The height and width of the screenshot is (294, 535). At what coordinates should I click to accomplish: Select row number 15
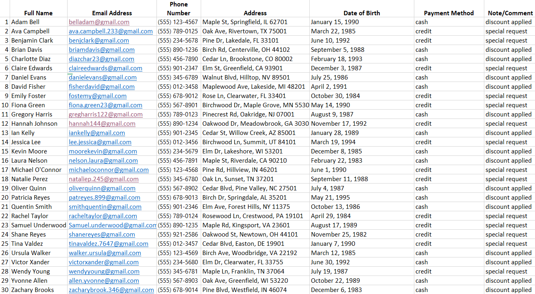point(5,151)
